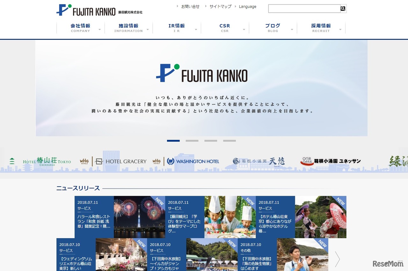Open the ハラール和食レストラン news item

(94, 217)
